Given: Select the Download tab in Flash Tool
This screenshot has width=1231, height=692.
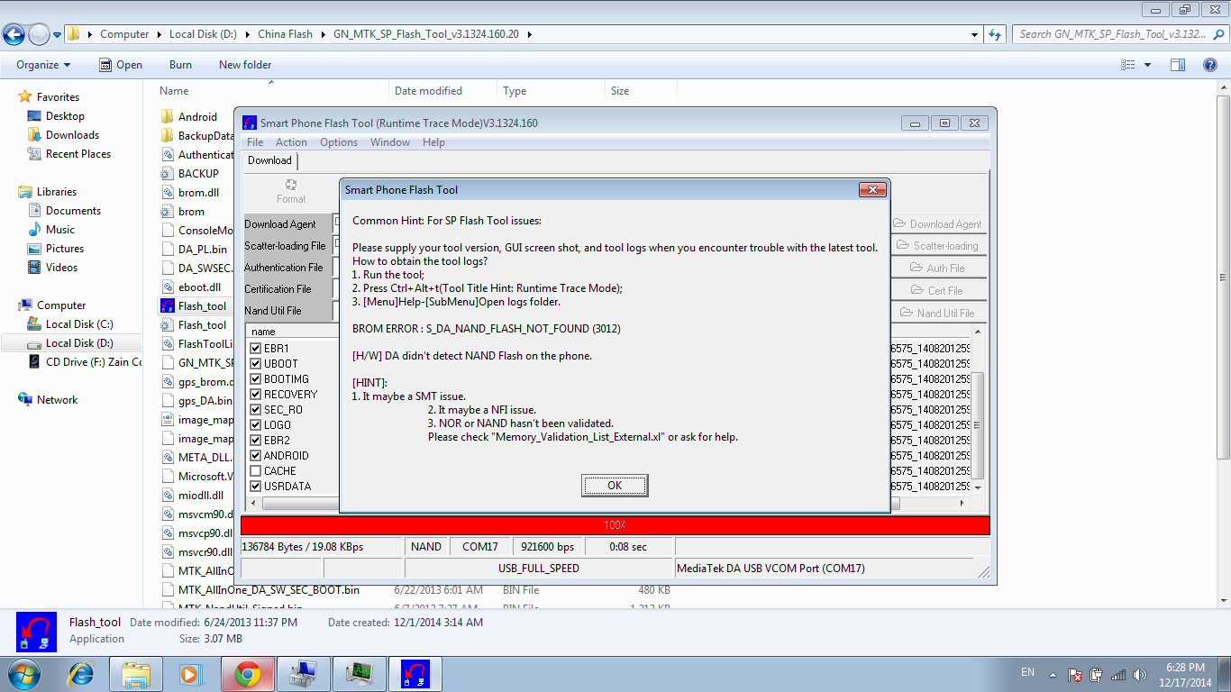Looking at the screenshot, I should pyautogui.click(x=269, y=160).
